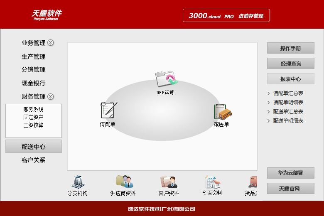Image resolution: width=324 pixels, height=216 pixels.
Task: Click the DRP运算 label text
Action: 165,93
